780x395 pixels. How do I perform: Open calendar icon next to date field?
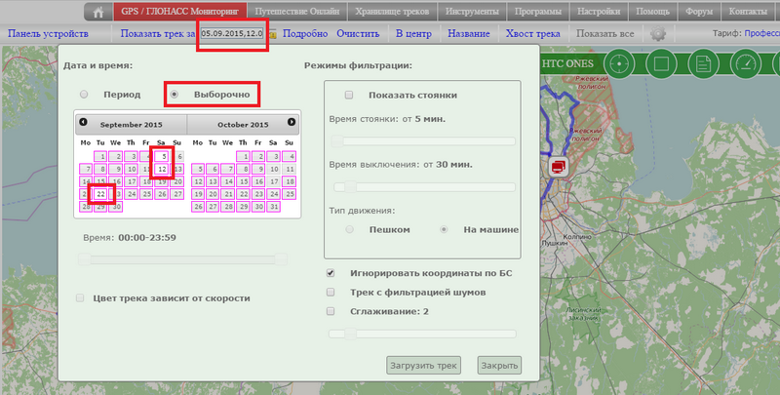[273, 33]
